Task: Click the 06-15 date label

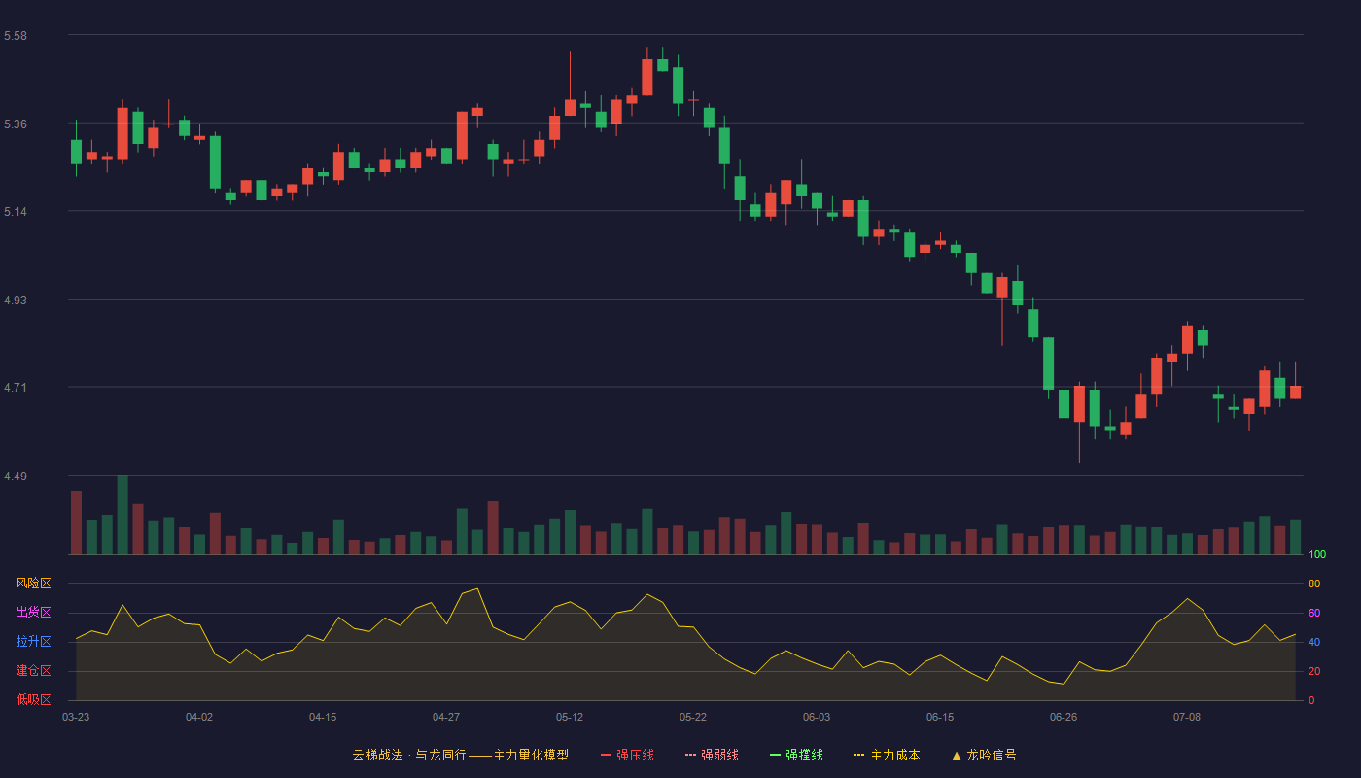Action: (940, 717)
